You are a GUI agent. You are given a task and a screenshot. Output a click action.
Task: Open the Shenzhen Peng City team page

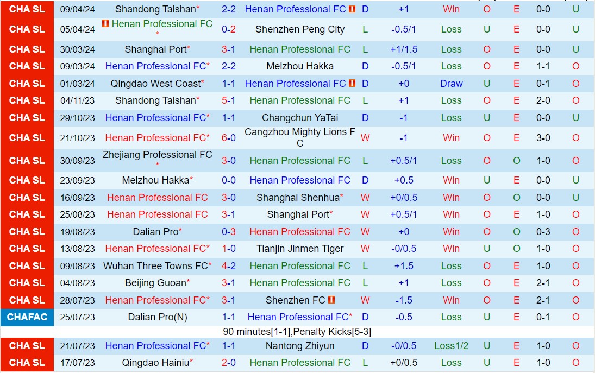coord(300,29)
